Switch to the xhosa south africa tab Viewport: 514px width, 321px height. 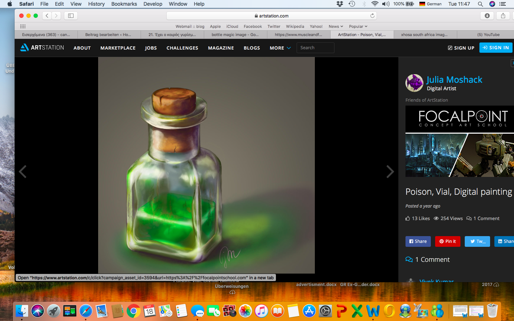coord(424,35)
